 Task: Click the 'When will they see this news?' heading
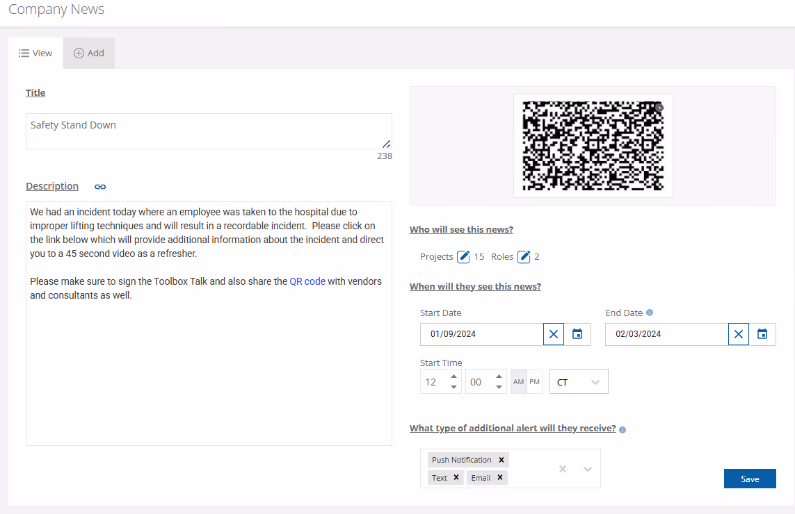[x=475, y=287]
